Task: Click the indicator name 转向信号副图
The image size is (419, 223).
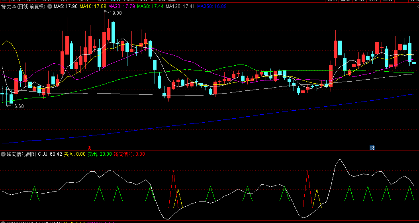Action: coord(22,154)
